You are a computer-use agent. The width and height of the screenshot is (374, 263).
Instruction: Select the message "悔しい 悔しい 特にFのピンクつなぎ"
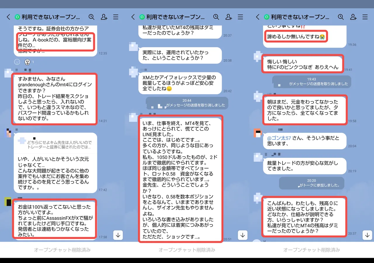pyautogui.click(x=303, y=64)
